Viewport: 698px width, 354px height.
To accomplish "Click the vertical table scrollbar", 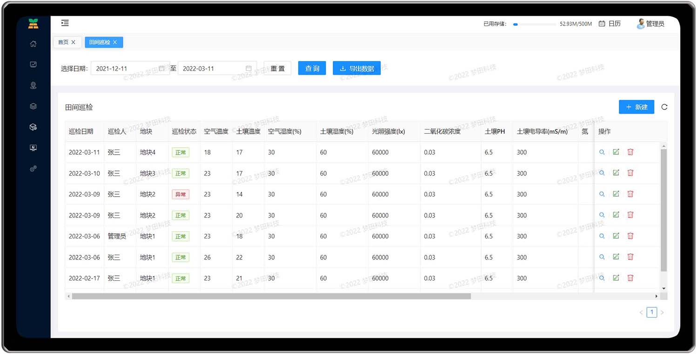I will point(664,210).
